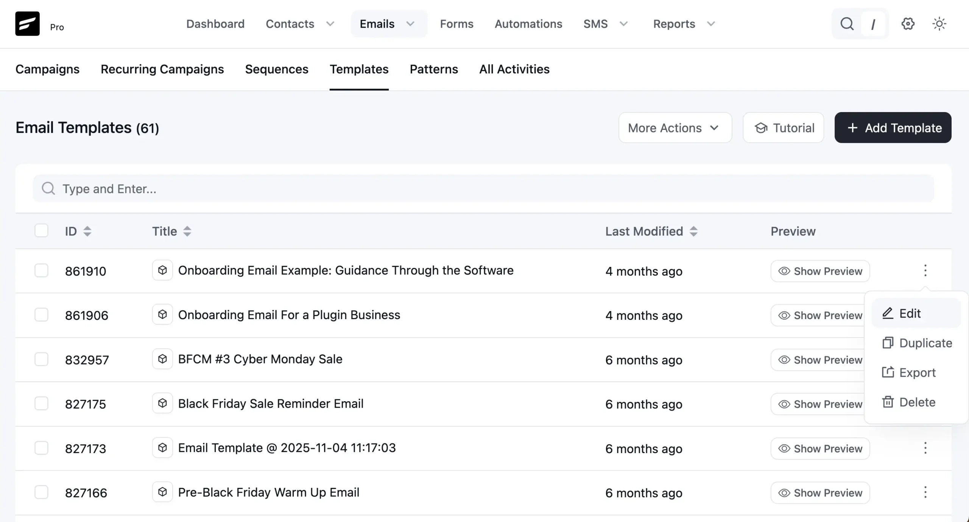Viewport: 969px width, 522px height.
Task: Open three-dot menu for template 827166
Action: point(925,492)
